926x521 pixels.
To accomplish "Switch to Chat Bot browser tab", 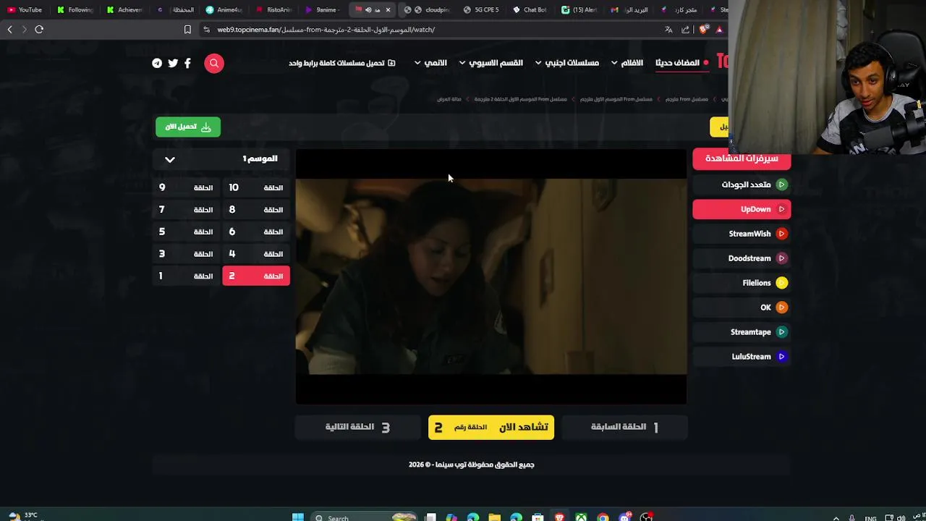I will [530, 10].
